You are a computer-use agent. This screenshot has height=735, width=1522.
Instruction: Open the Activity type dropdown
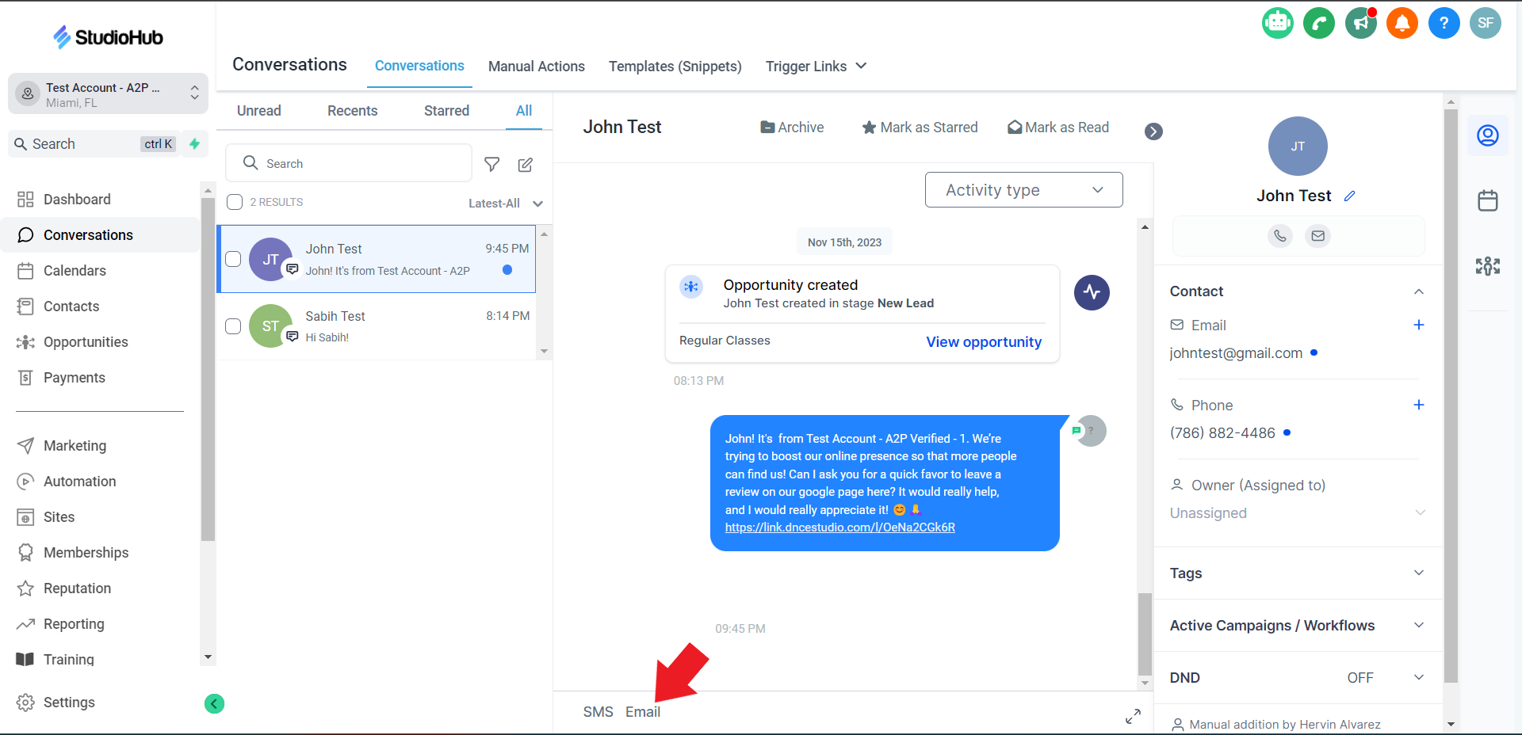click(1023, 190)
